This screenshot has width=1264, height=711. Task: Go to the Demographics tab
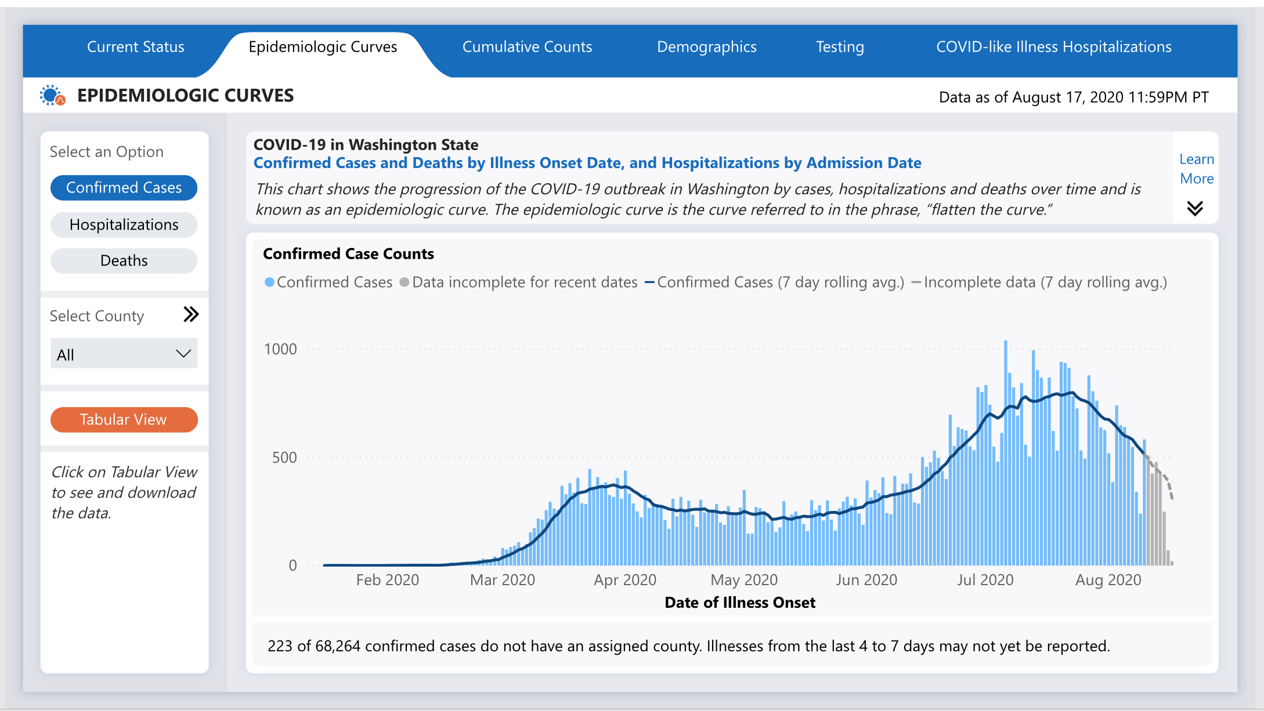(706, 47)
